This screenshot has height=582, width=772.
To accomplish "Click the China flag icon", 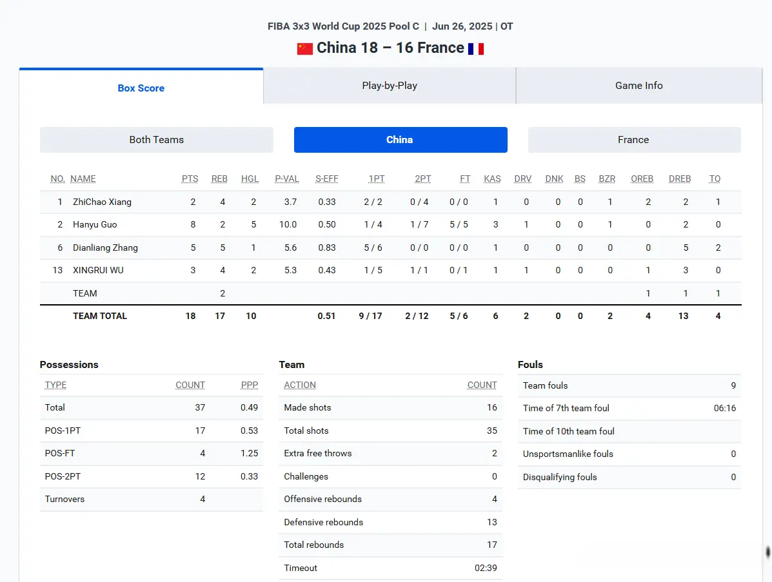I will pos(304,48).
